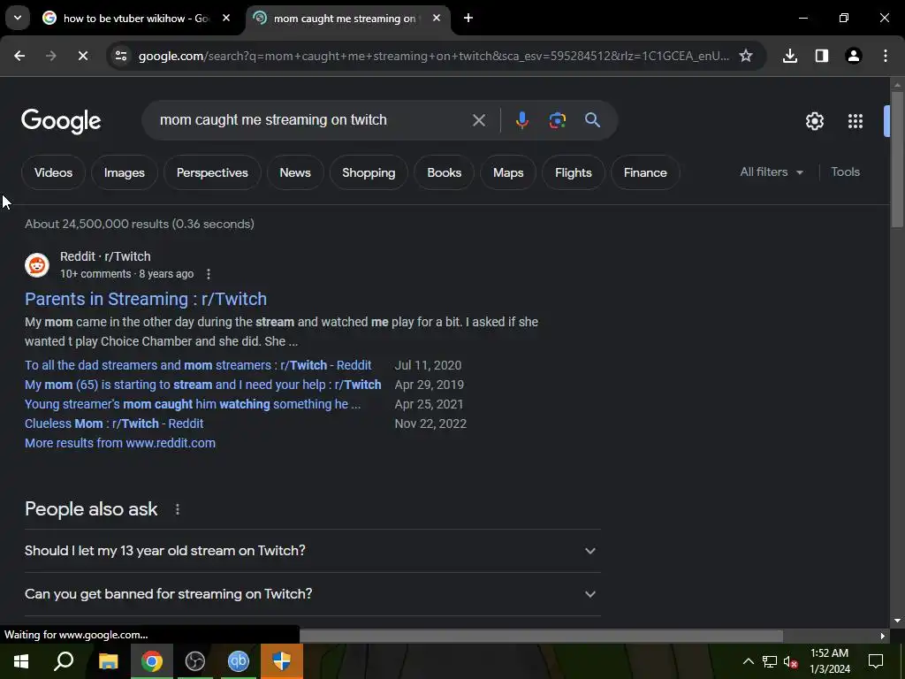
Task: Filter results by Books
Action: pos(444,172)
